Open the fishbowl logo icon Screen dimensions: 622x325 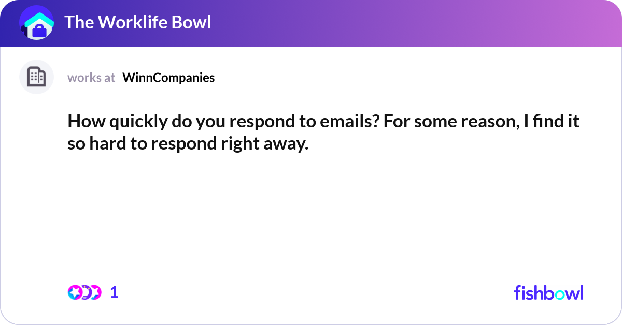[x=548, y=292]
